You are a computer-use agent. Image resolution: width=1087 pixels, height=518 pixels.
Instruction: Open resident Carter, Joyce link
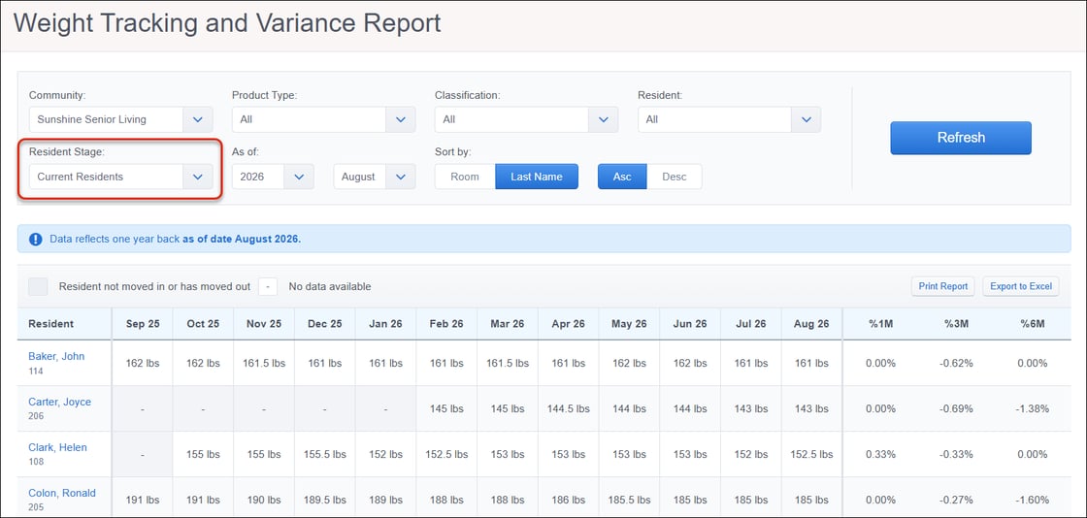click(59, 402)
